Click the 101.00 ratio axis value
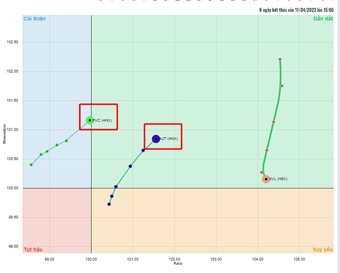 [133, 259]
